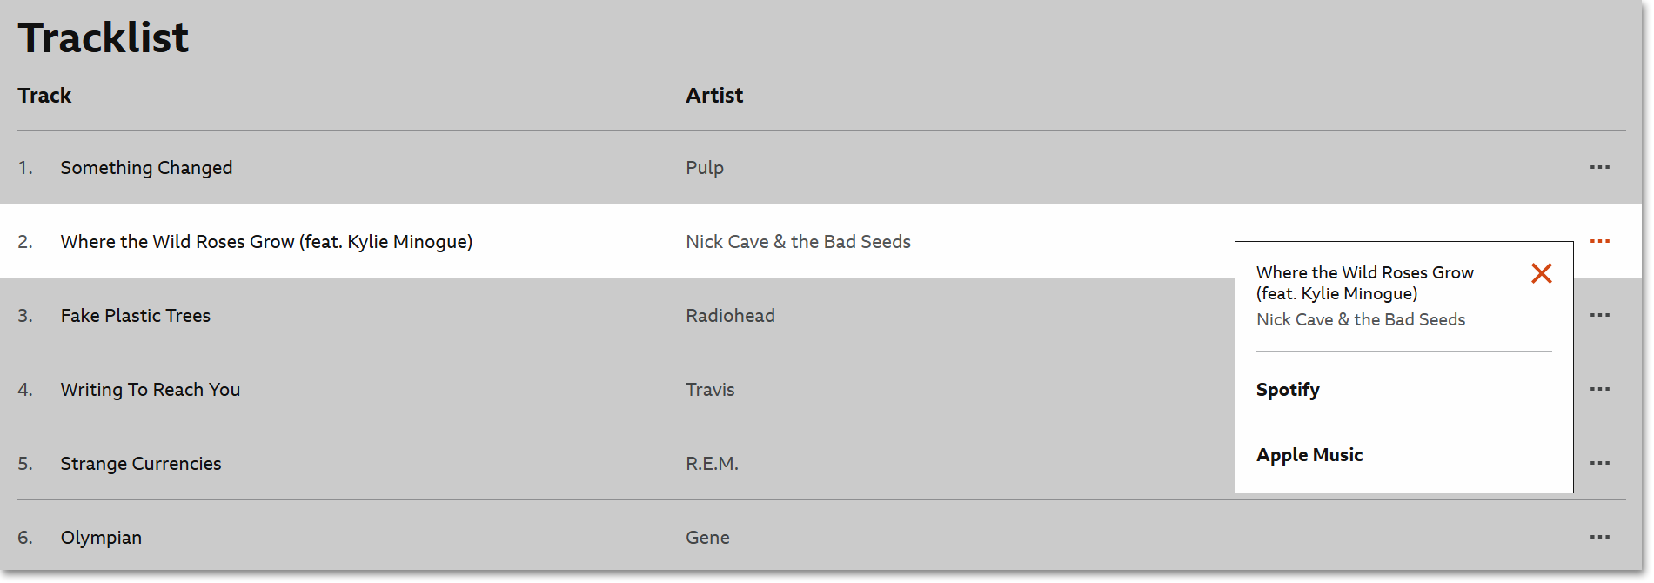Click the ellipsis icon beside Fake Plastic Trees
The width and height of the screenshot is (1654, 583).
1601,315
